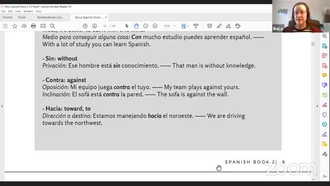
Task: Zoom in with the plus icon
Action: [x=155, y=26]
